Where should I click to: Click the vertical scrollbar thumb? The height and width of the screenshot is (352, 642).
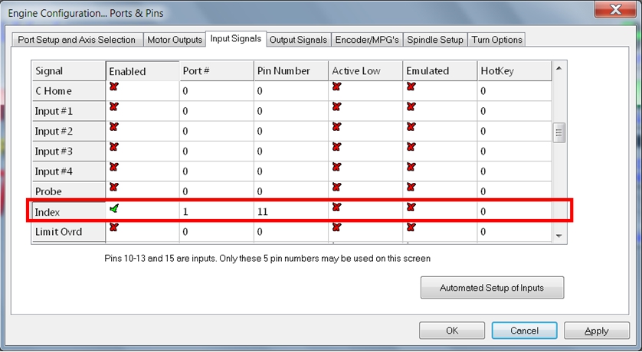click(x=559, y=132)
